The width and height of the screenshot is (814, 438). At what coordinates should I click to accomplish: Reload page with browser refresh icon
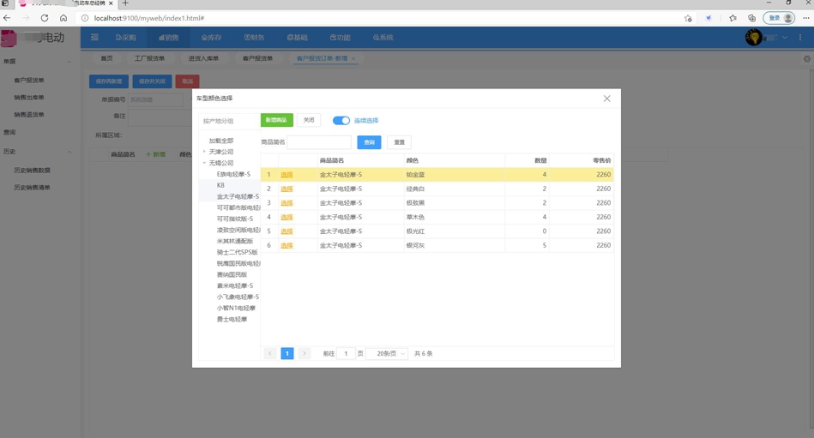tap(45, 18)
